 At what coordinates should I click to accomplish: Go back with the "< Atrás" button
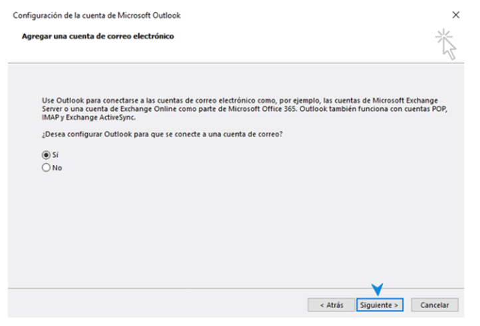click(331, 305)
